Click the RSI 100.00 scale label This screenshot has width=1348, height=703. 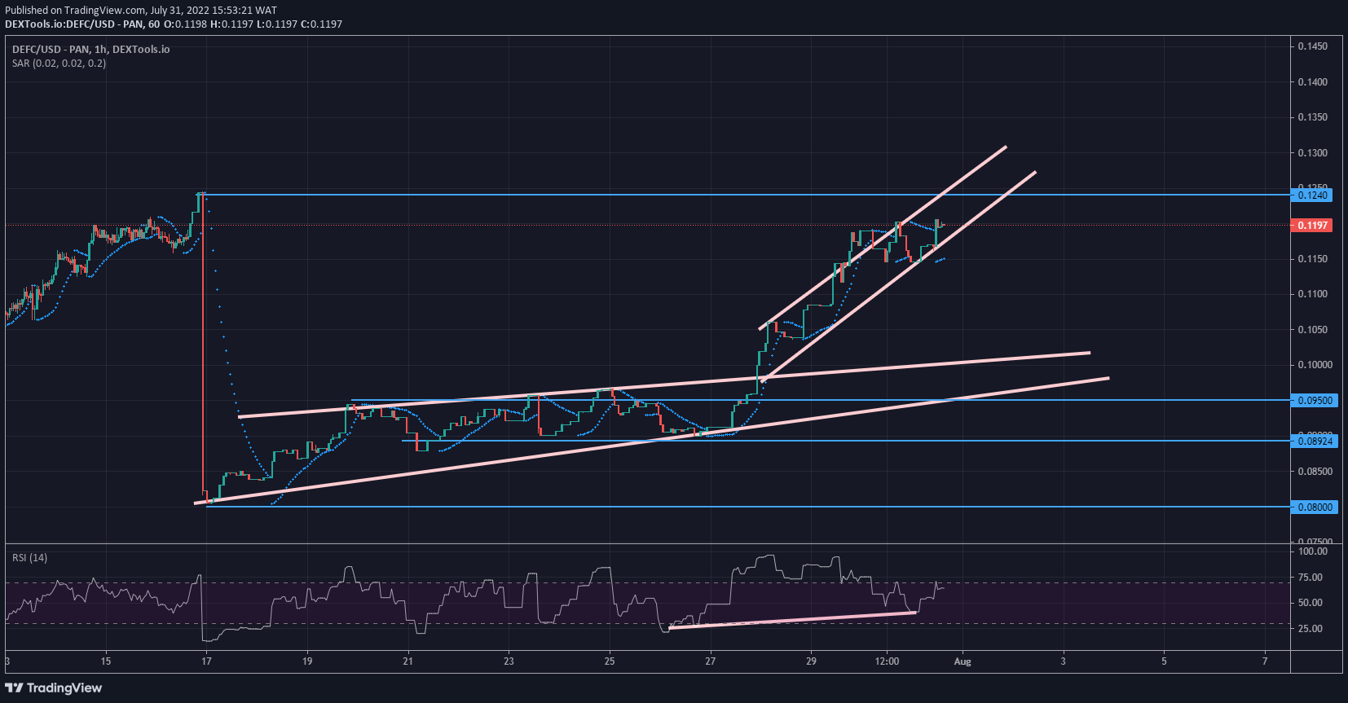[x=1312, y=551]
